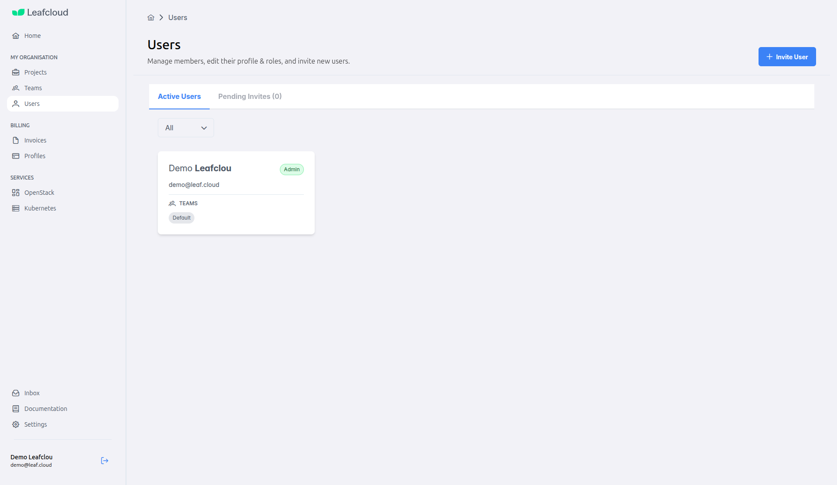Click the Home icon in sidebar
The image size is (837, 485).
(x=16, y=36)
